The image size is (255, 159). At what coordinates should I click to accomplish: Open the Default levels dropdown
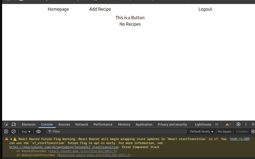coord(202,131)
